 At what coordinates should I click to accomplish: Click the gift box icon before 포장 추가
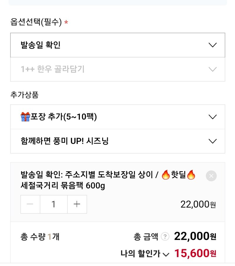coord(25,117)
